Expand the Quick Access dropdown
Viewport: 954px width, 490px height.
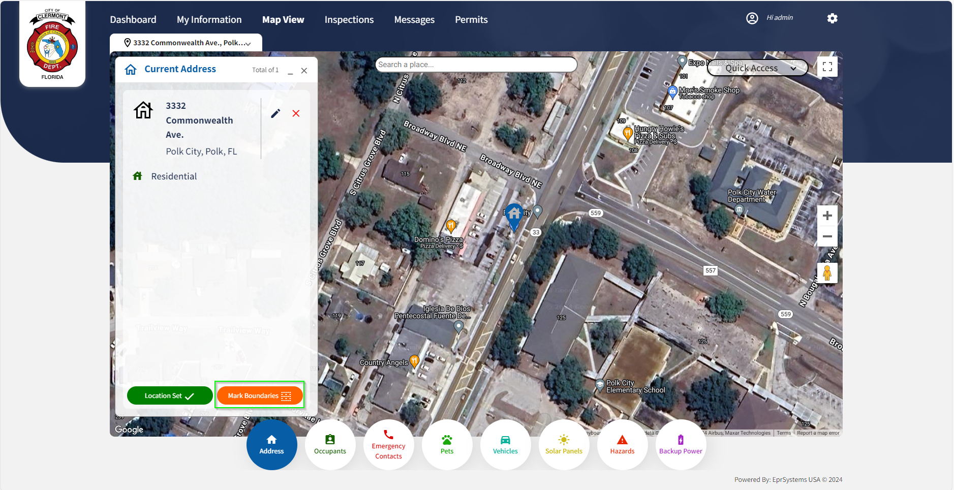757,68
